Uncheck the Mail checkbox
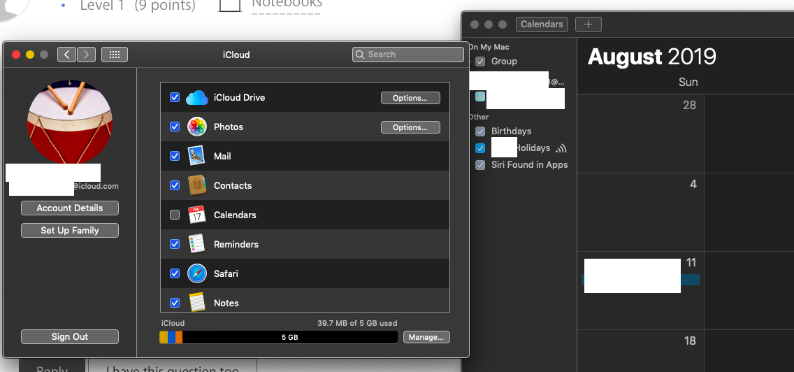The height and width of the screenshot is (372, 794). click(175, 156)
